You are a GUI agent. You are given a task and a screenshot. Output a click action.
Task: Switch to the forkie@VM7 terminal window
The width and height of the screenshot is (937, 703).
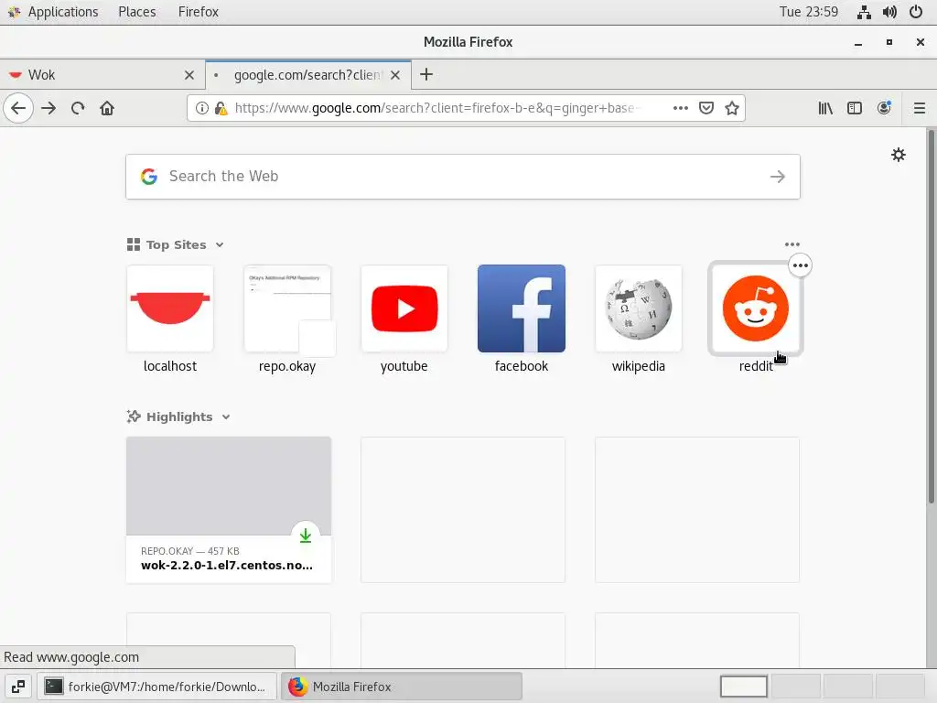(x=157, y=687)
